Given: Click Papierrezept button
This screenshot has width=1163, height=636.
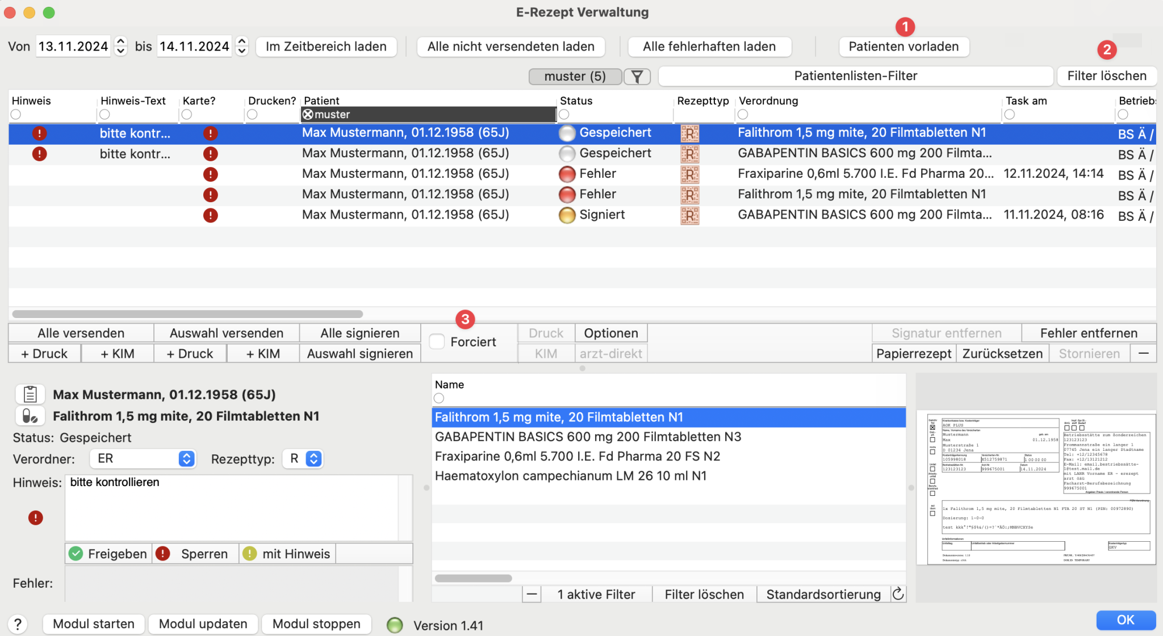Looking at the screenshot, I should [x=914, y=353].
